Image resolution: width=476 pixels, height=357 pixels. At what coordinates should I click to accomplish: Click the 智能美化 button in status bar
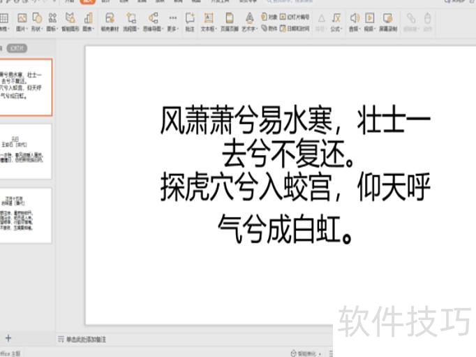pyautogui.click(x=306, y=354)
